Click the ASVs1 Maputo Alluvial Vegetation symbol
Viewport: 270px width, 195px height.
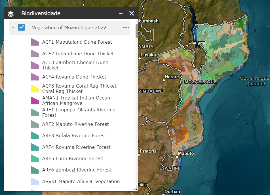[35, 181]
